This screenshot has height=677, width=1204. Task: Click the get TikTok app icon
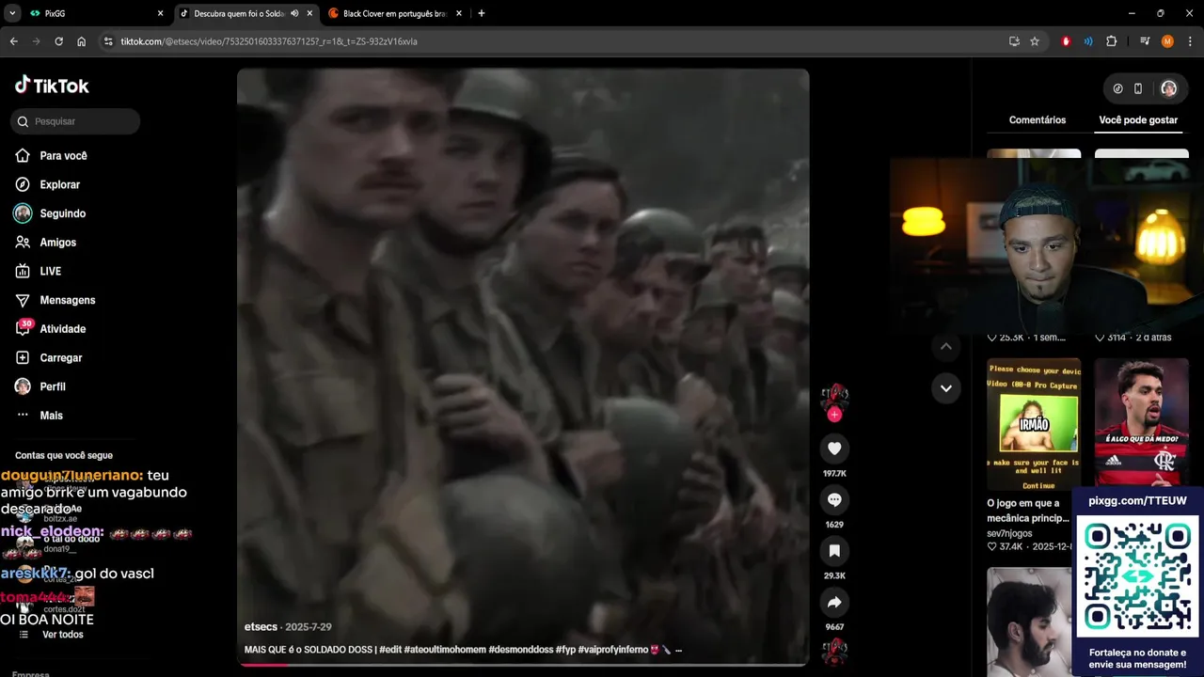point(1117,88)
